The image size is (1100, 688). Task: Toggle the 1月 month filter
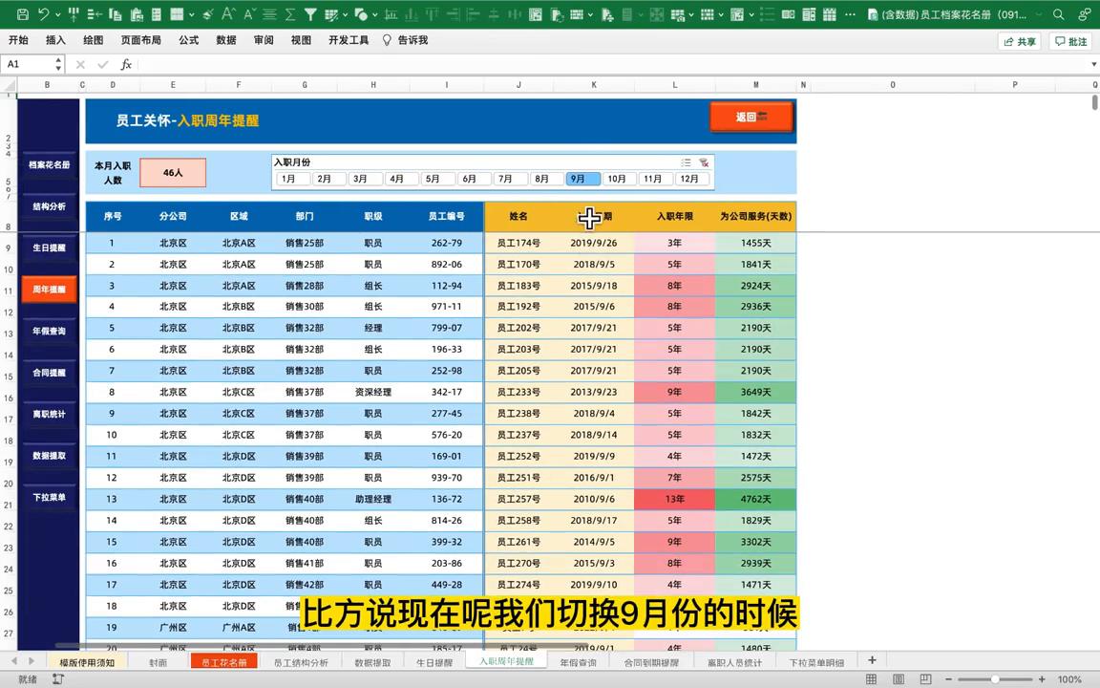tap(287, 179)
